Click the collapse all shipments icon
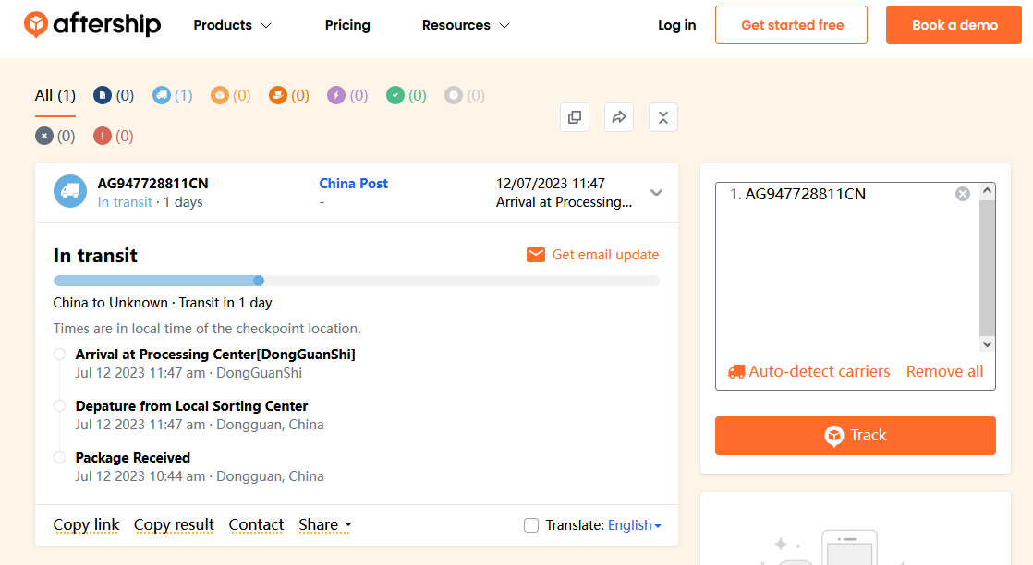Image resolution: width=1033 pixels, height=565 pixels. [x=663, y=117]
